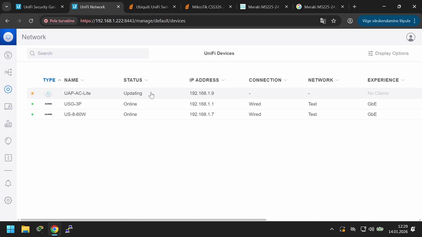Close the Ubiquiti UniFi Switch tab

point(174,7)
